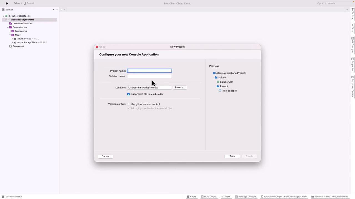Select Connected Services in the solution tree
Viewport: 355px width, 199px height.
[x=22, y=23]
